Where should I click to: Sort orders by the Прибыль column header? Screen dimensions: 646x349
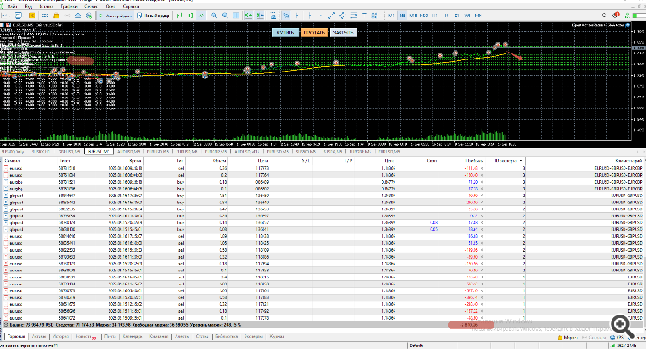472,160
